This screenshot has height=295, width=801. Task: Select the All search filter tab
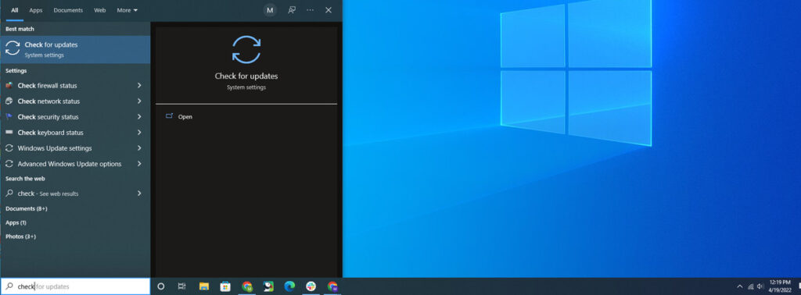(15, 10)
